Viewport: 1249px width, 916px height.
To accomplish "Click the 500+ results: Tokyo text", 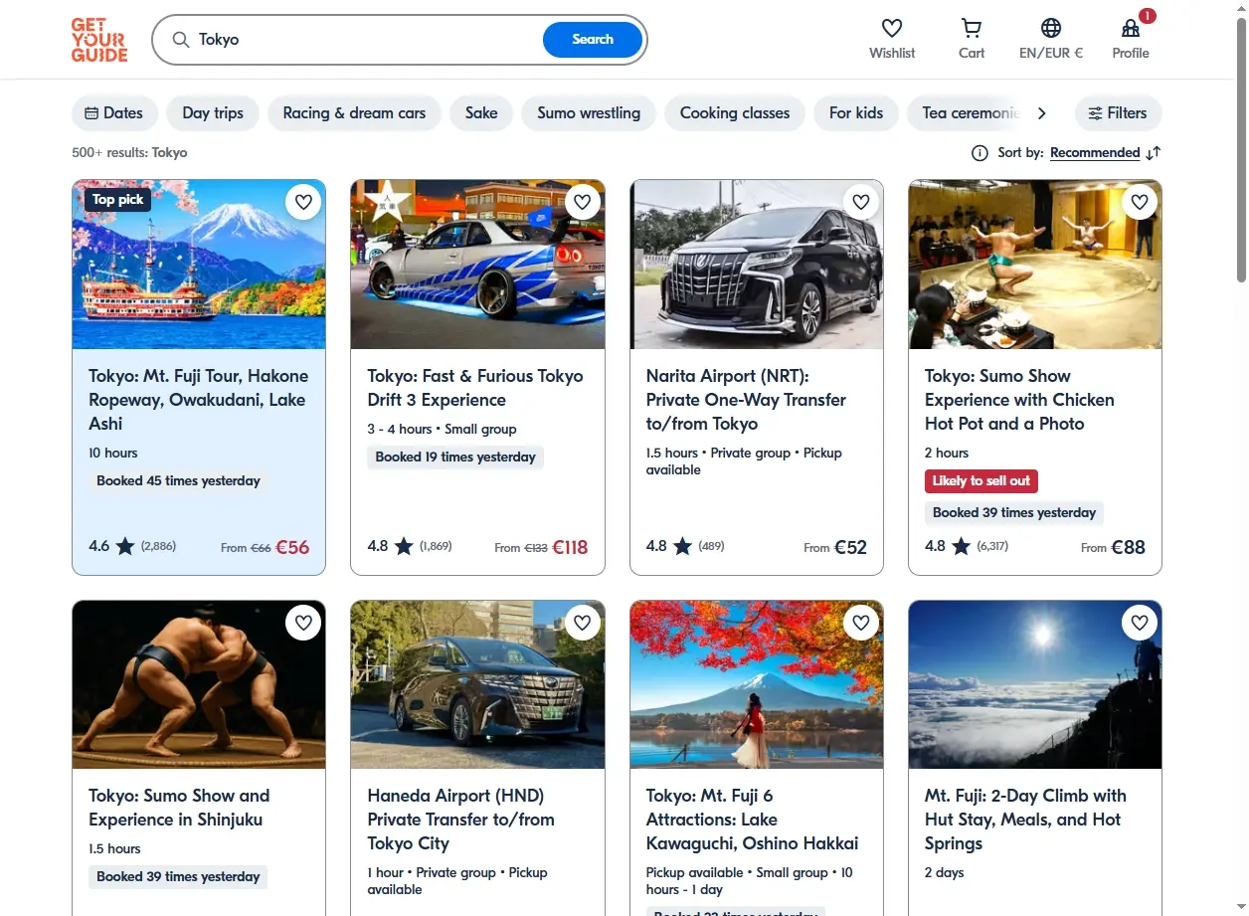I will [x=129, y=153].
